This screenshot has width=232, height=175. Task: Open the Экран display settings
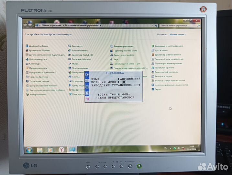tap(158, 89)
